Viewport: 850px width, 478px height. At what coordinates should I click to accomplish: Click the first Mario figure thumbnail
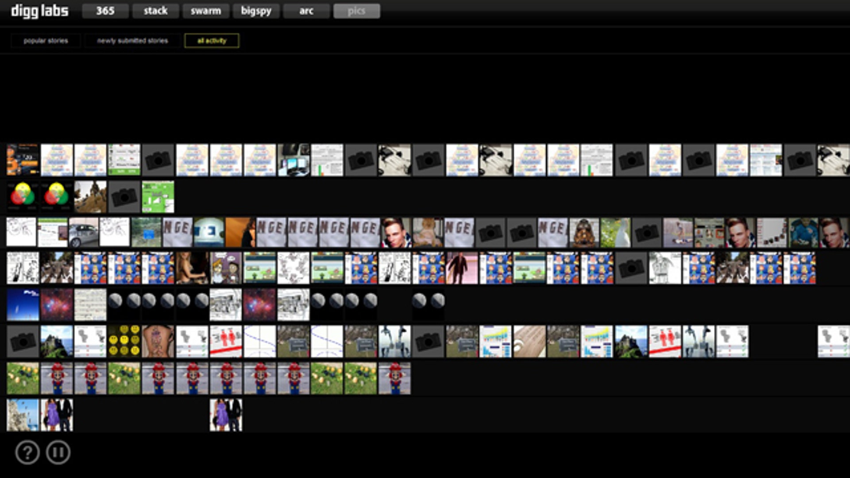coord(57,378)
